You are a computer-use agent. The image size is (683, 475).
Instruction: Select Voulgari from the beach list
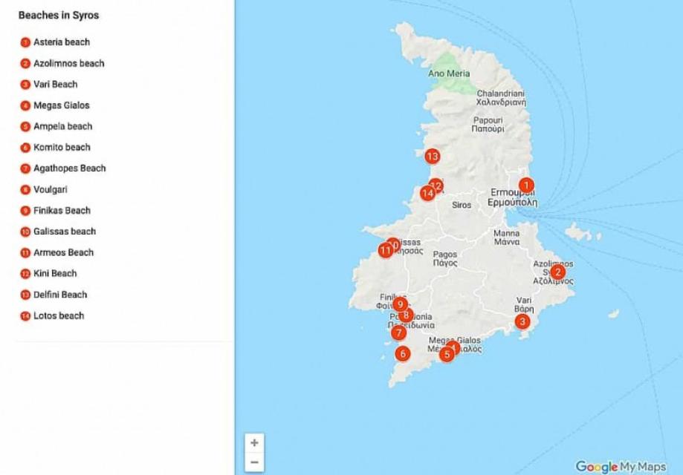point(48,189)
